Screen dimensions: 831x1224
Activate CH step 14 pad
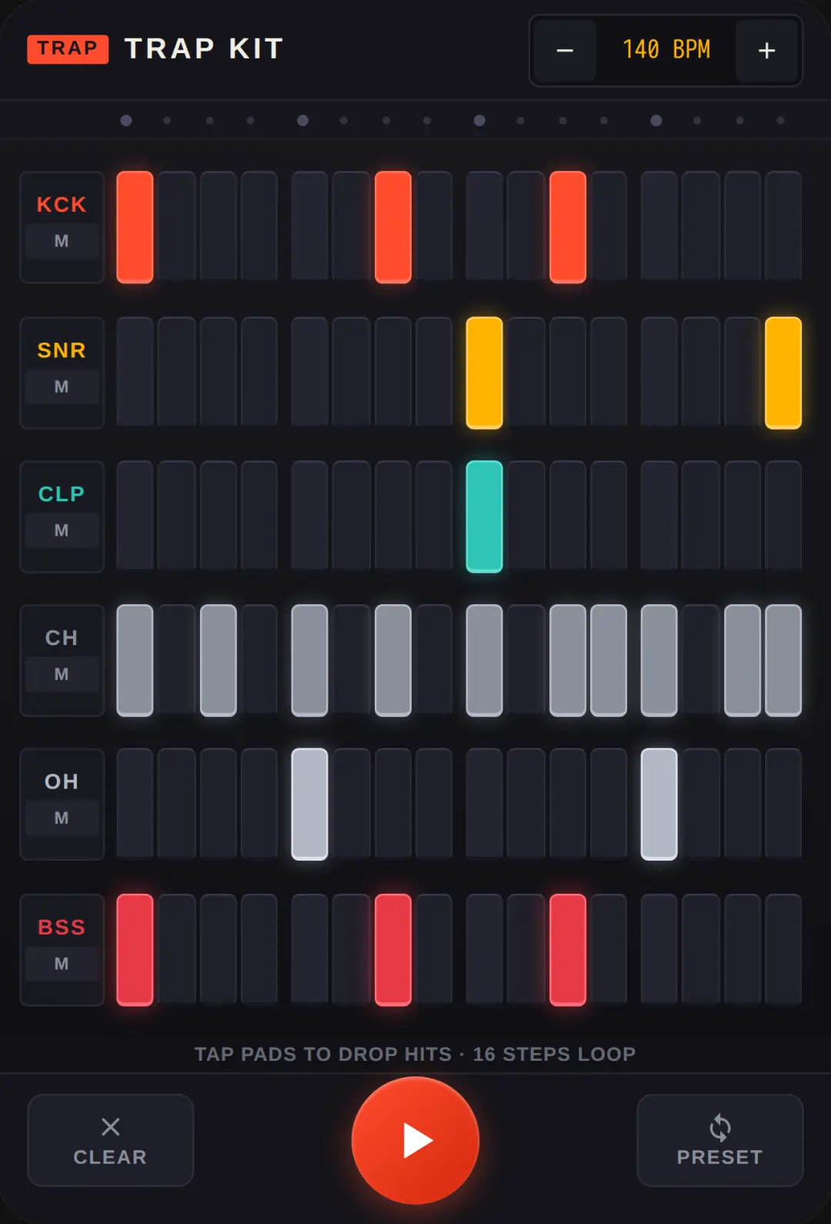click(701, 660)
